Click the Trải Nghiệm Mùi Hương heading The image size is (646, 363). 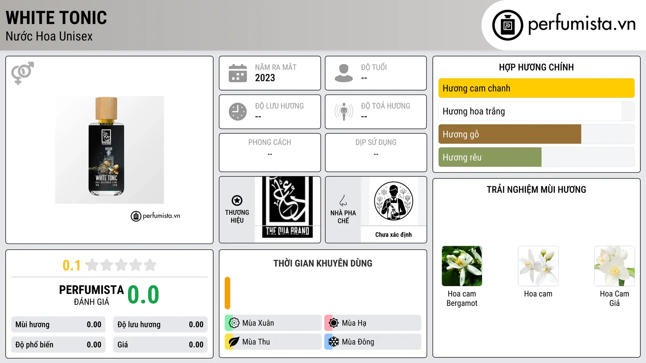(536, 190)
